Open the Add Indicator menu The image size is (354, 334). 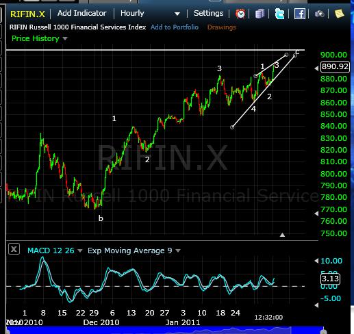coord(82,13)
